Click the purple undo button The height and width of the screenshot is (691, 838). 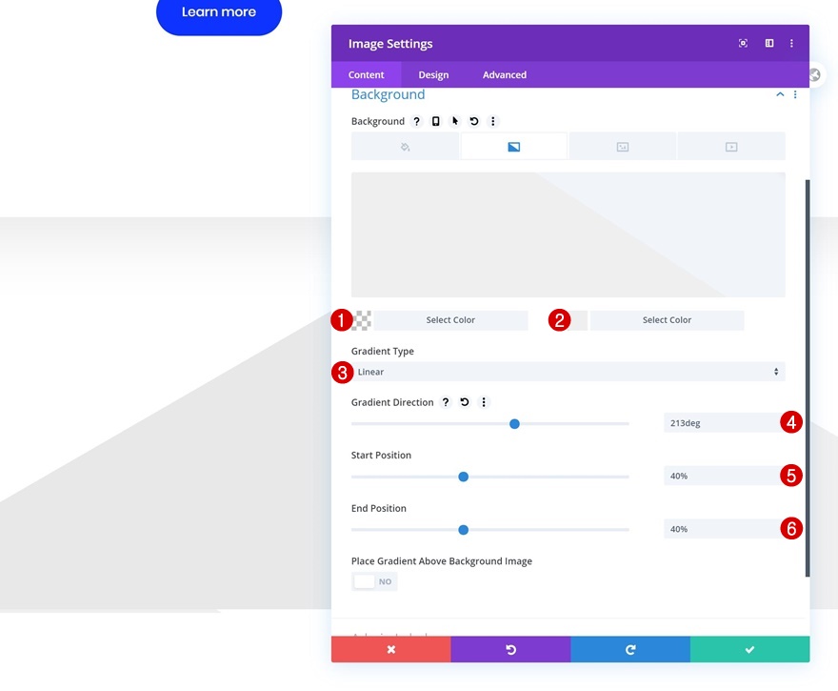click(x=511, y=649)
